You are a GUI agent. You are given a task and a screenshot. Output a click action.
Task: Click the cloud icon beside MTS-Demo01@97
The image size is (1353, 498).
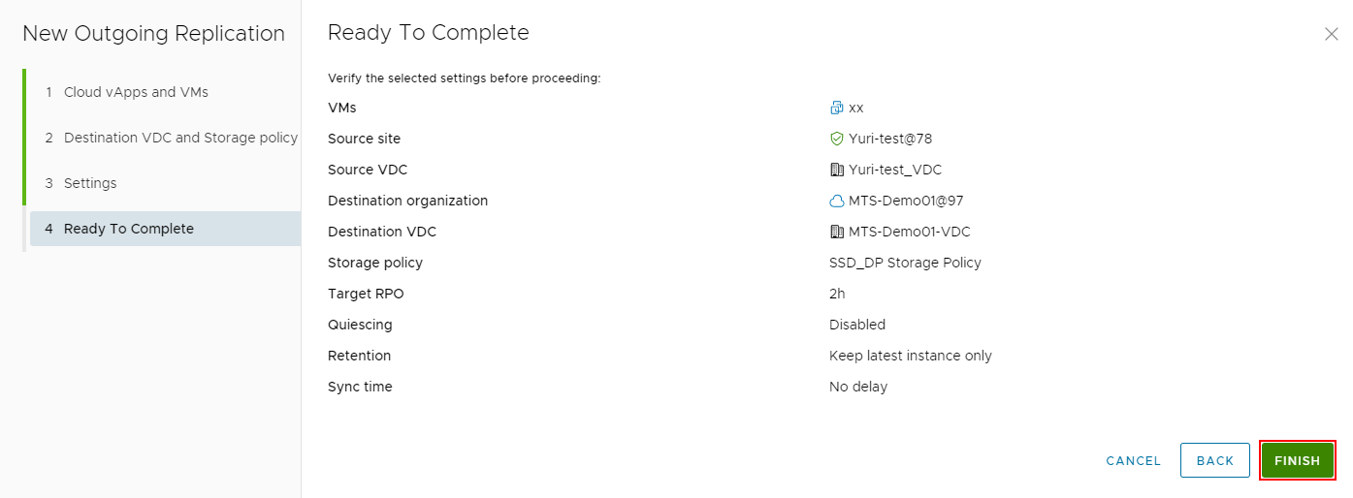pos(837,202)
